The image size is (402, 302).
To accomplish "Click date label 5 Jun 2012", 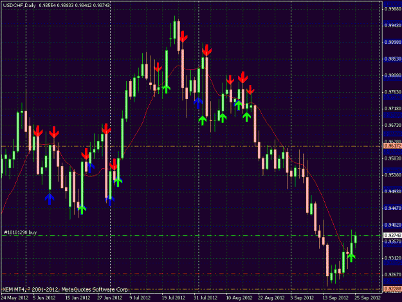I will tap(44, 298).
